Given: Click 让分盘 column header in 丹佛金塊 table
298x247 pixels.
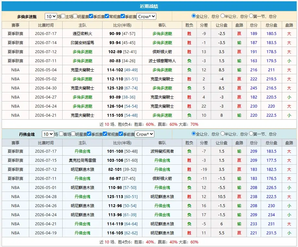Looking at the screenshot, I should (x=221, y=143).
